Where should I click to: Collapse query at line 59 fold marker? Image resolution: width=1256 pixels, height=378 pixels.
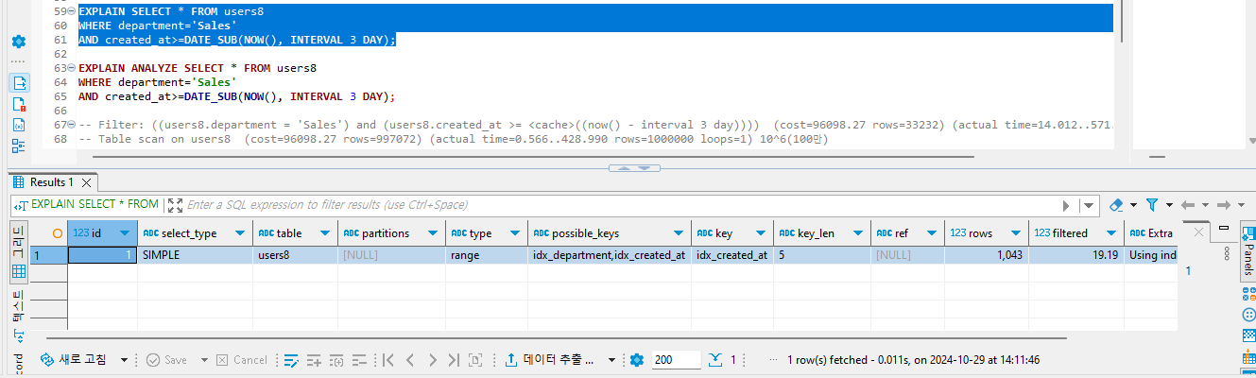(x=72, y=11)
